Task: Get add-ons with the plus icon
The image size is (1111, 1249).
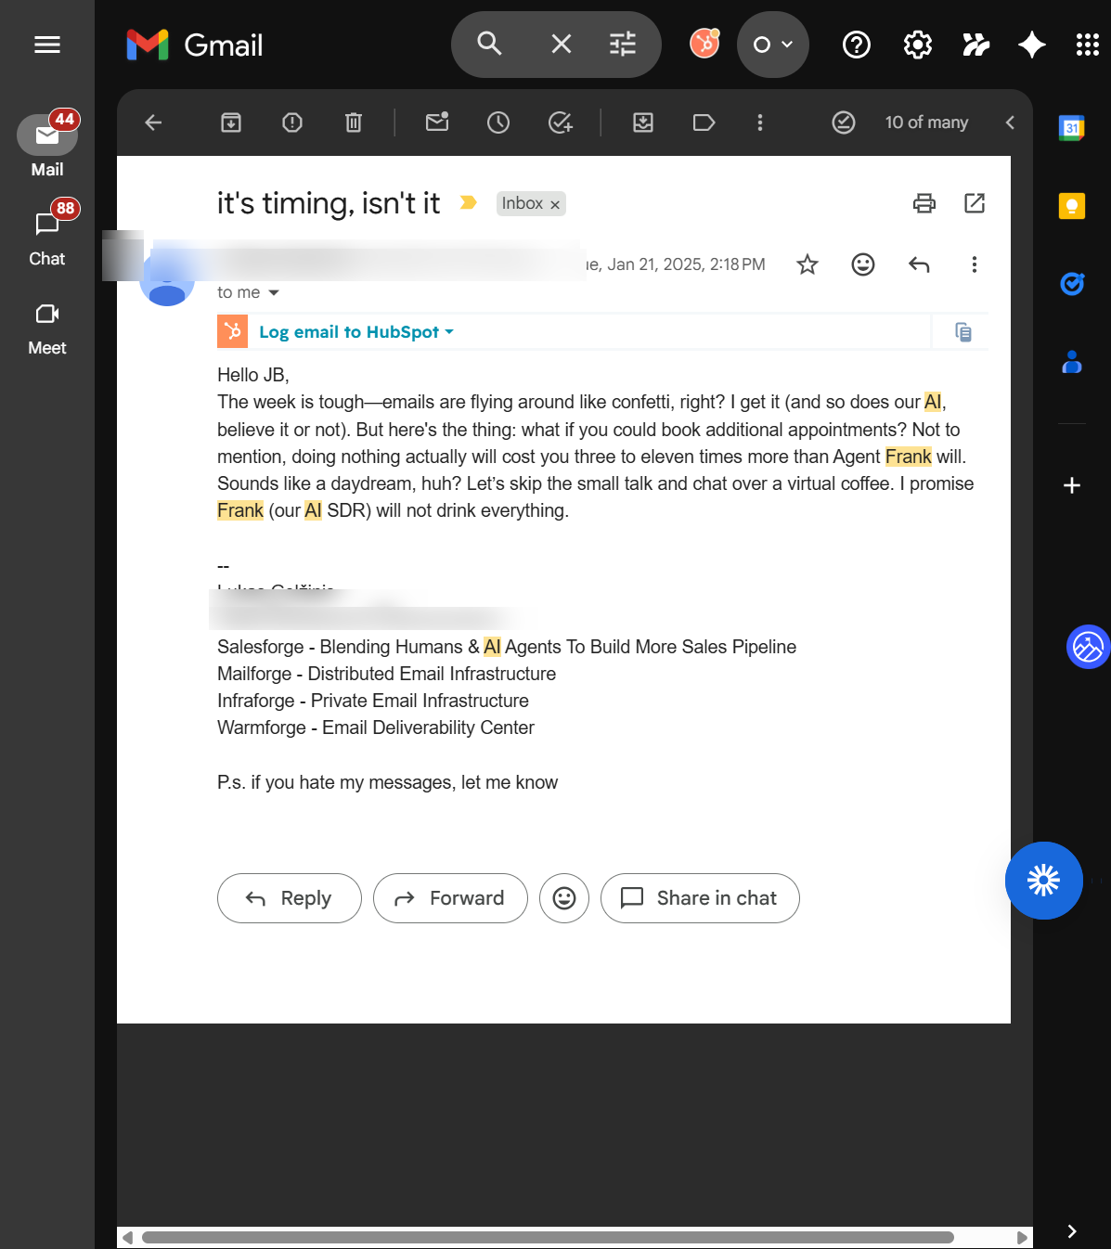Action: (x=1072, y=485)
